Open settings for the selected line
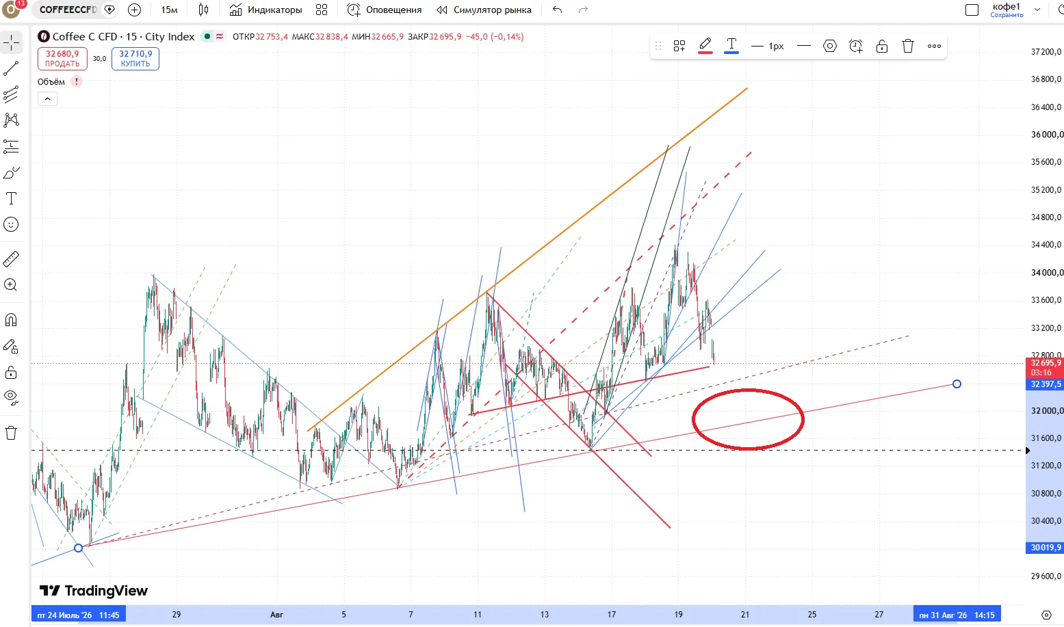This screenshot has width=1064, height=627. pyautogui.click(x=830, y=46)
